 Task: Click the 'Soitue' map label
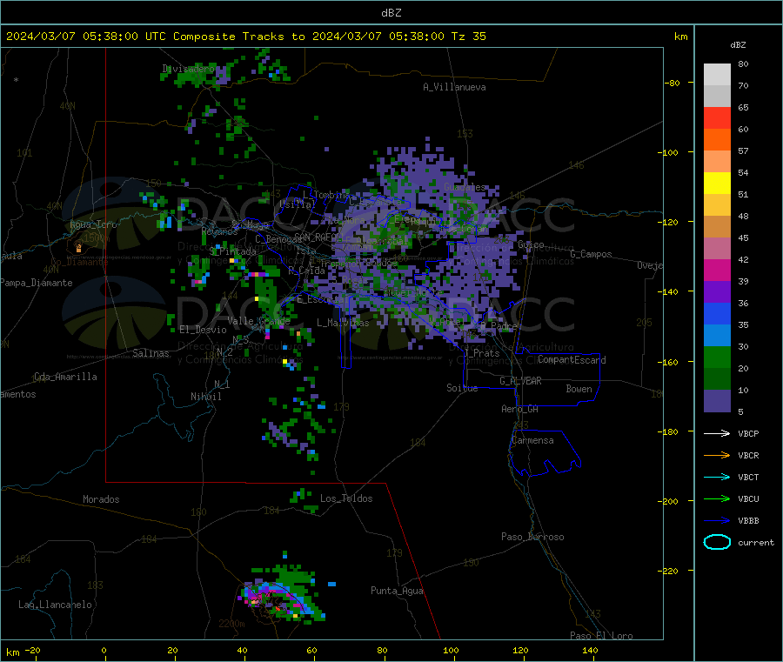point(462,388)
